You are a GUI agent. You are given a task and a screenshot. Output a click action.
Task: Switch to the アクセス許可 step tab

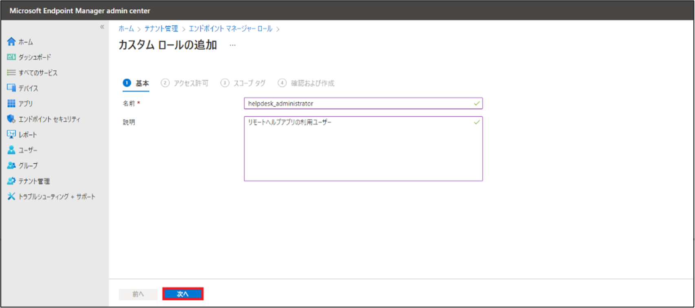click(185, 83)
